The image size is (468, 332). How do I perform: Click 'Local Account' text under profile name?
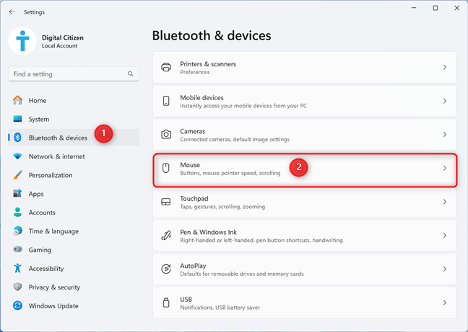59,46
